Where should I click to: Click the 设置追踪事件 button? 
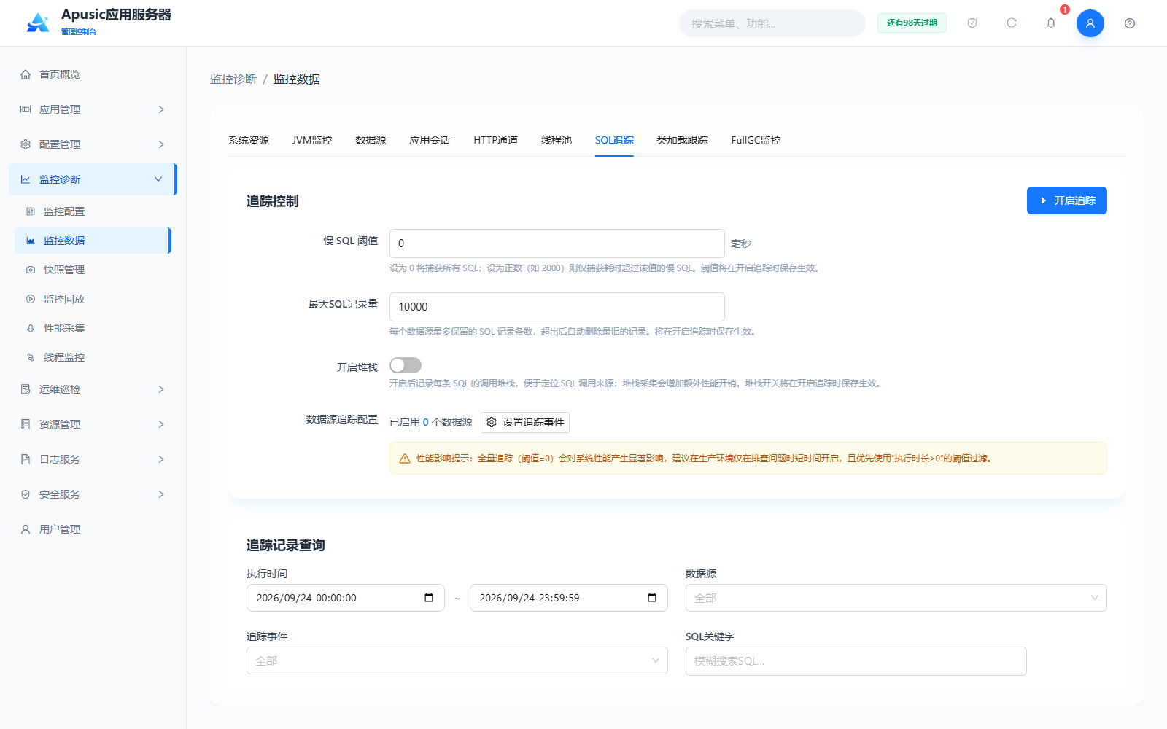[525, 422]
